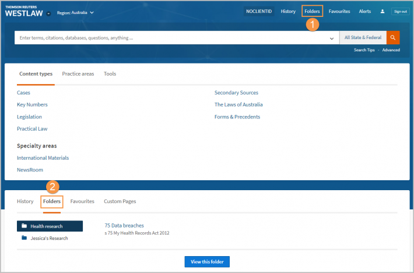Viewport: 414px width, 273px height.
Task: Click the Sign out button
Action: tap(400, 11)
